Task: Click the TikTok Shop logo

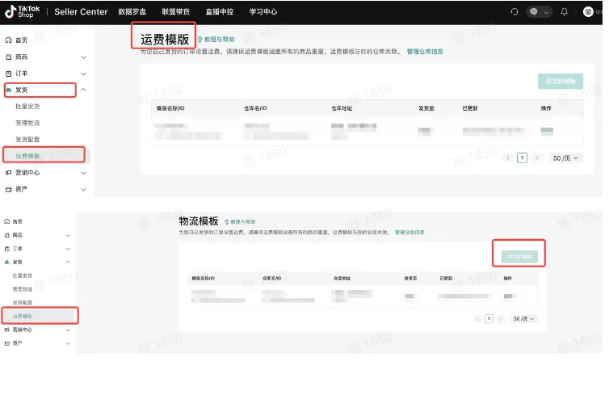Action: 23,11
